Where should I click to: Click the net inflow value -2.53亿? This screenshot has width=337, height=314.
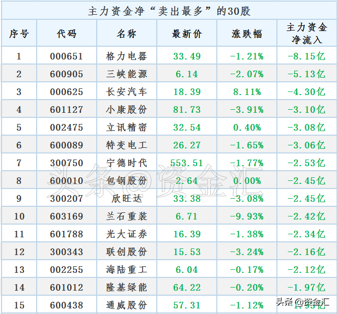(x=306, y=163)
